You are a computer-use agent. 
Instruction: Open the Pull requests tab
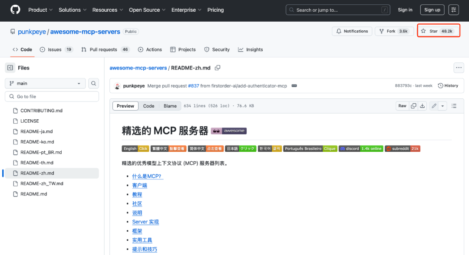coord(105,49)
